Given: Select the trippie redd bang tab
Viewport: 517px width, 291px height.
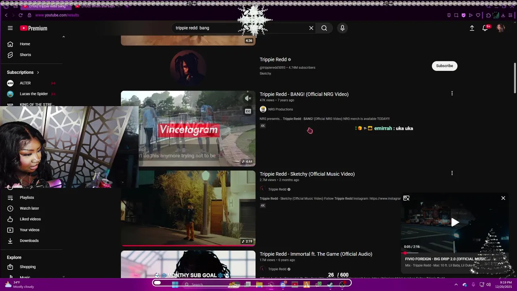Looking at the screenshot, I should click(46, 6).
